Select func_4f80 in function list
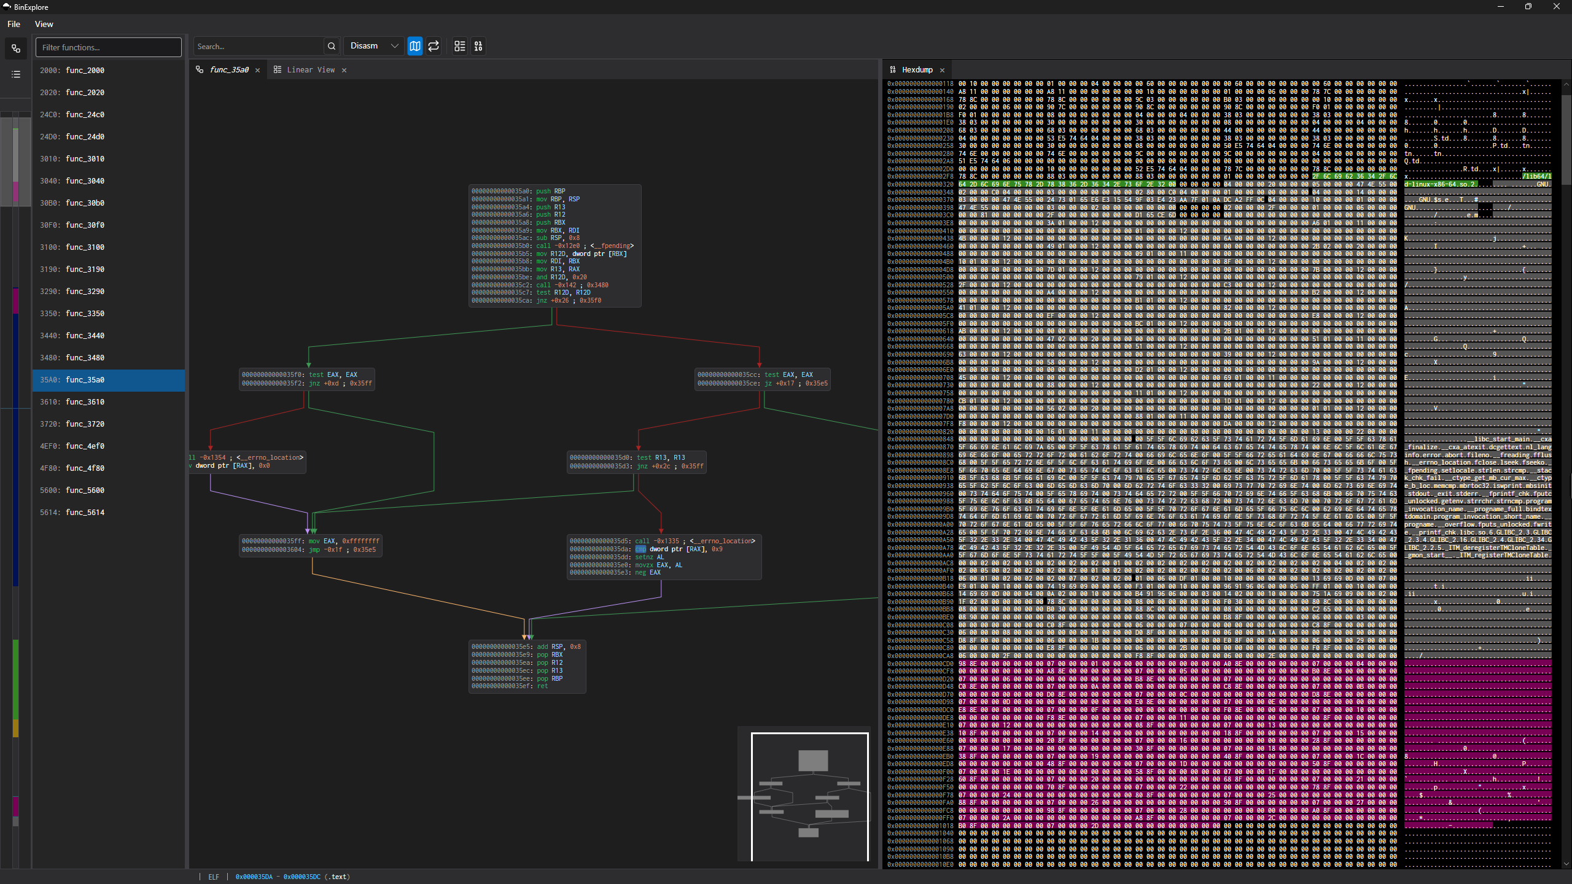This screenshot has width=1572, height=884. pyautogui.click(x=109, y=468)
